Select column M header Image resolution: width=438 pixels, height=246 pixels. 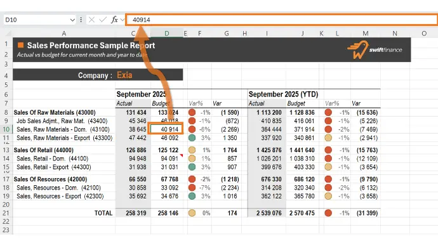[366, 34]
